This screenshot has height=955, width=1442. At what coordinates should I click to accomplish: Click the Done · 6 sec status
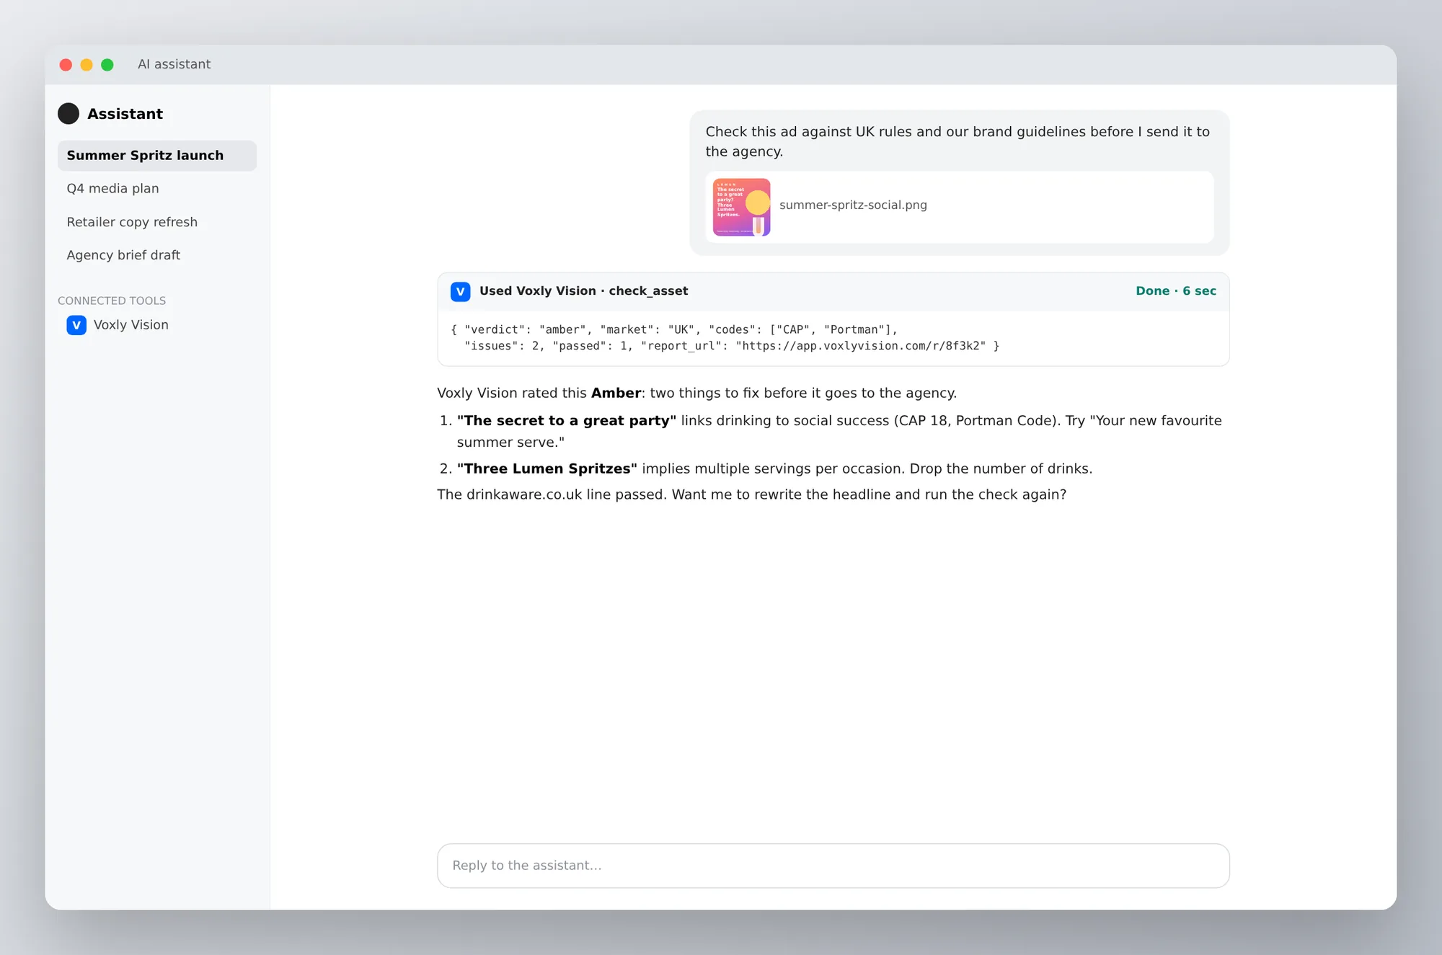[x=1176, y=291]
